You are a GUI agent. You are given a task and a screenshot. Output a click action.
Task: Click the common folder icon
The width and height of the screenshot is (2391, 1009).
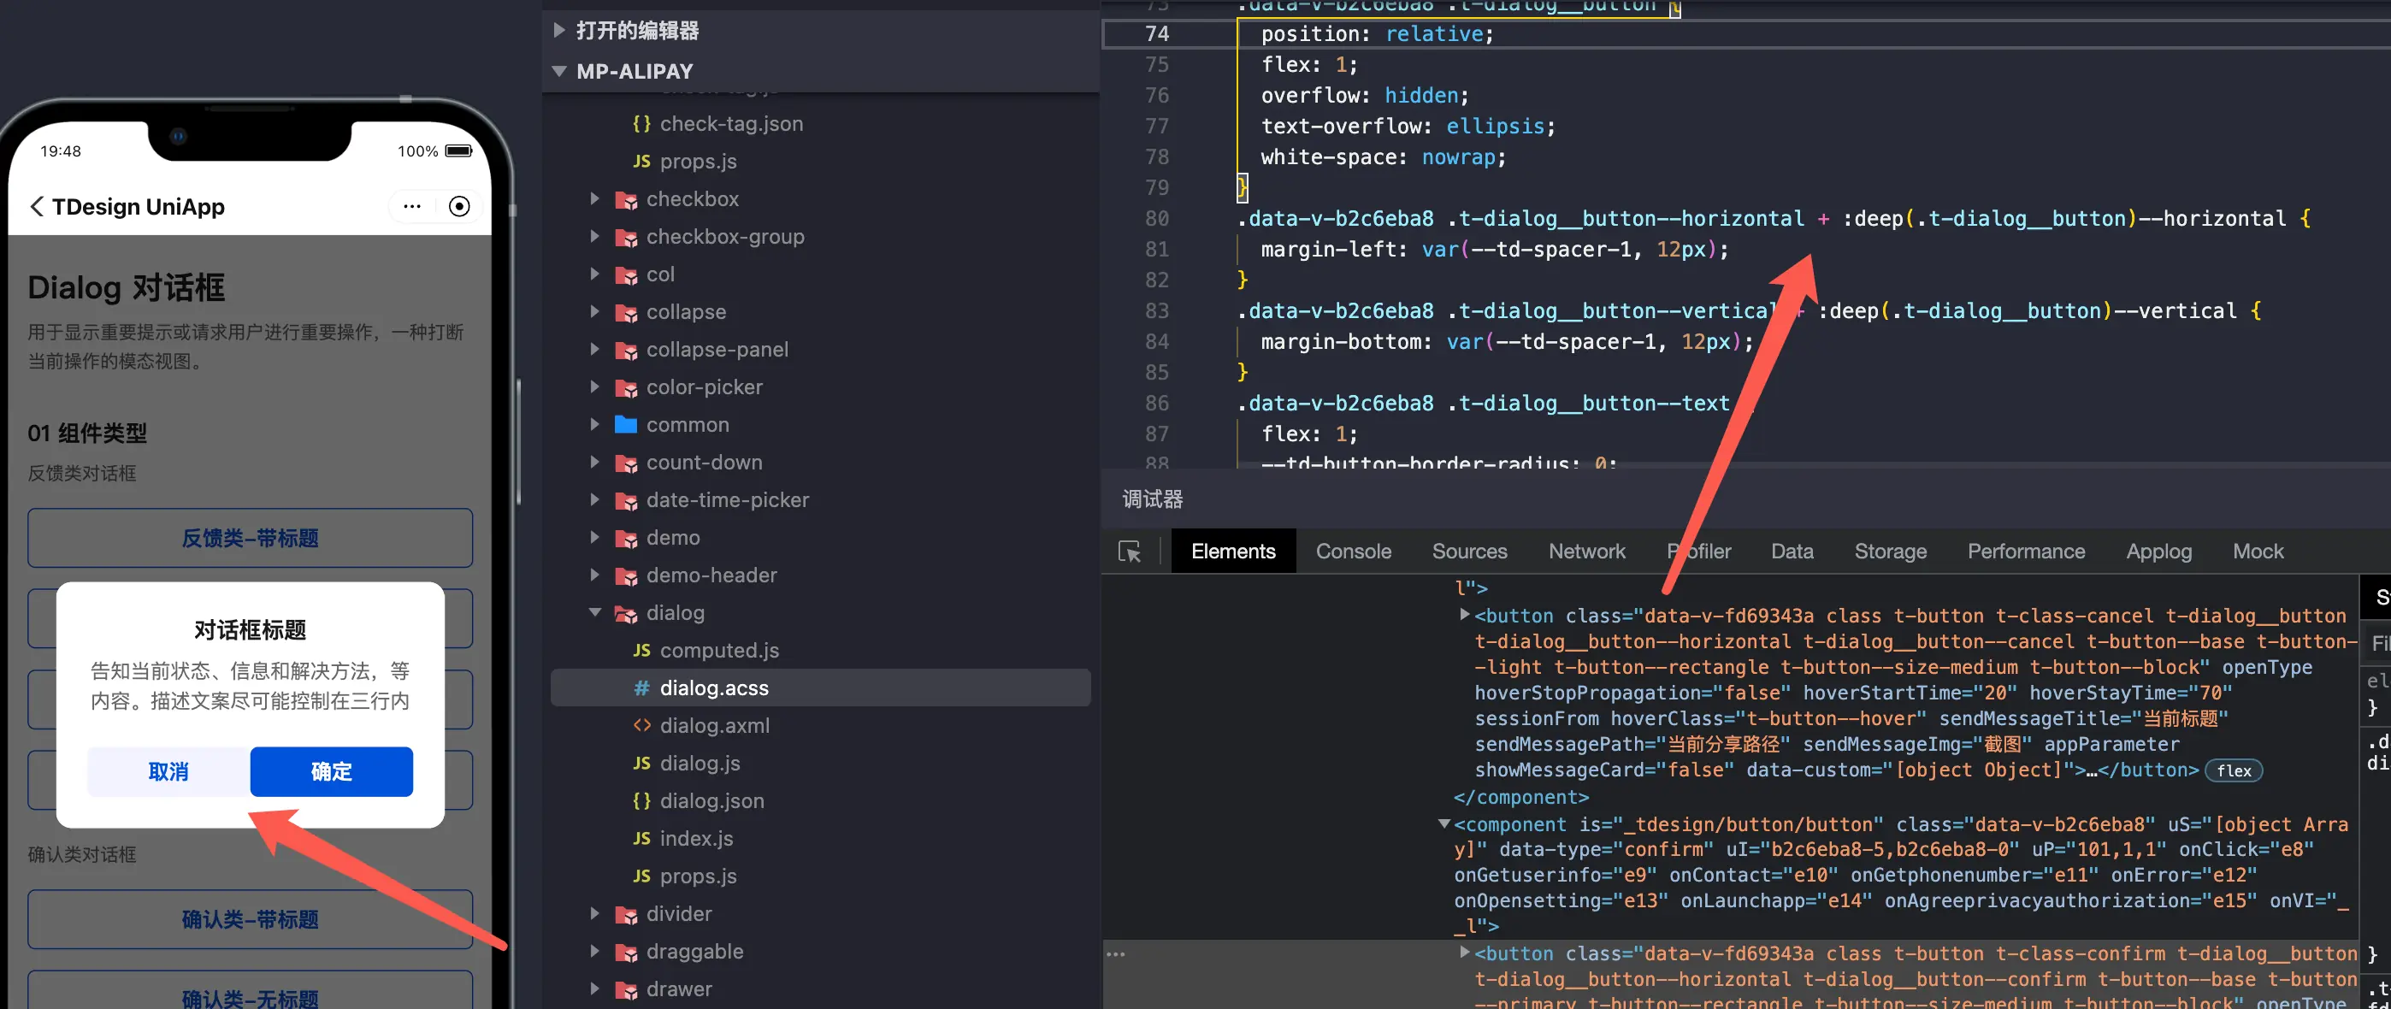point(627,425)
